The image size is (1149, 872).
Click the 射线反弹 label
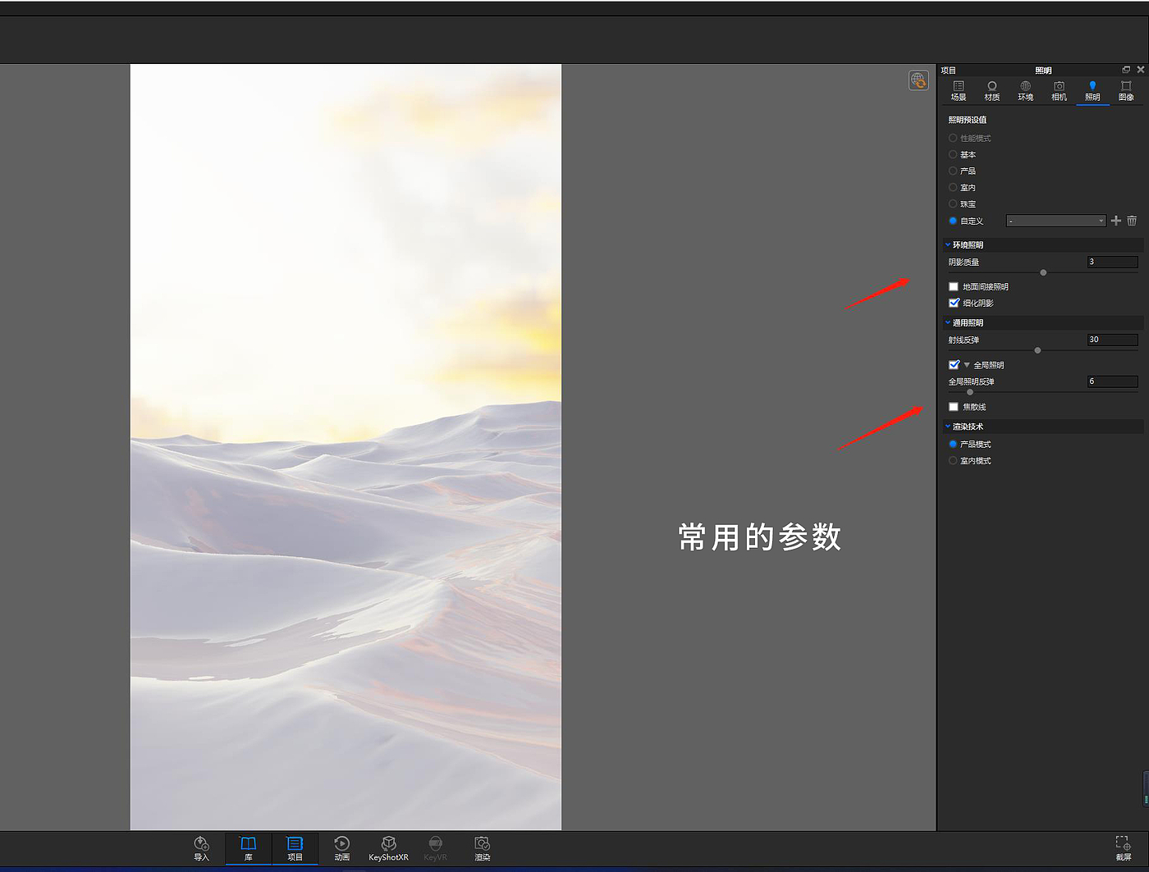pyautogui.click(x=964, y=340)
